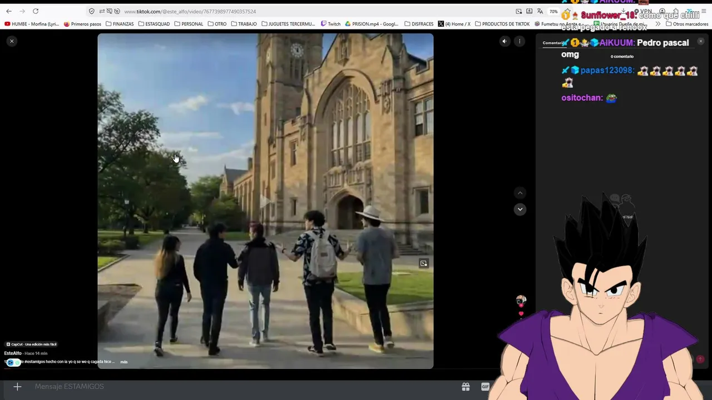Toggle picture-in-picture on the video
The width and height of the screenshot is (712, 400).
(x=424, y=263)
